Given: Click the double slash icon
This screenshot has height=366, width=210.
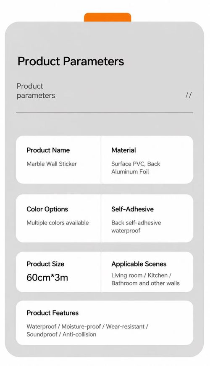Looking at the screenshot, I should point(189,95).
